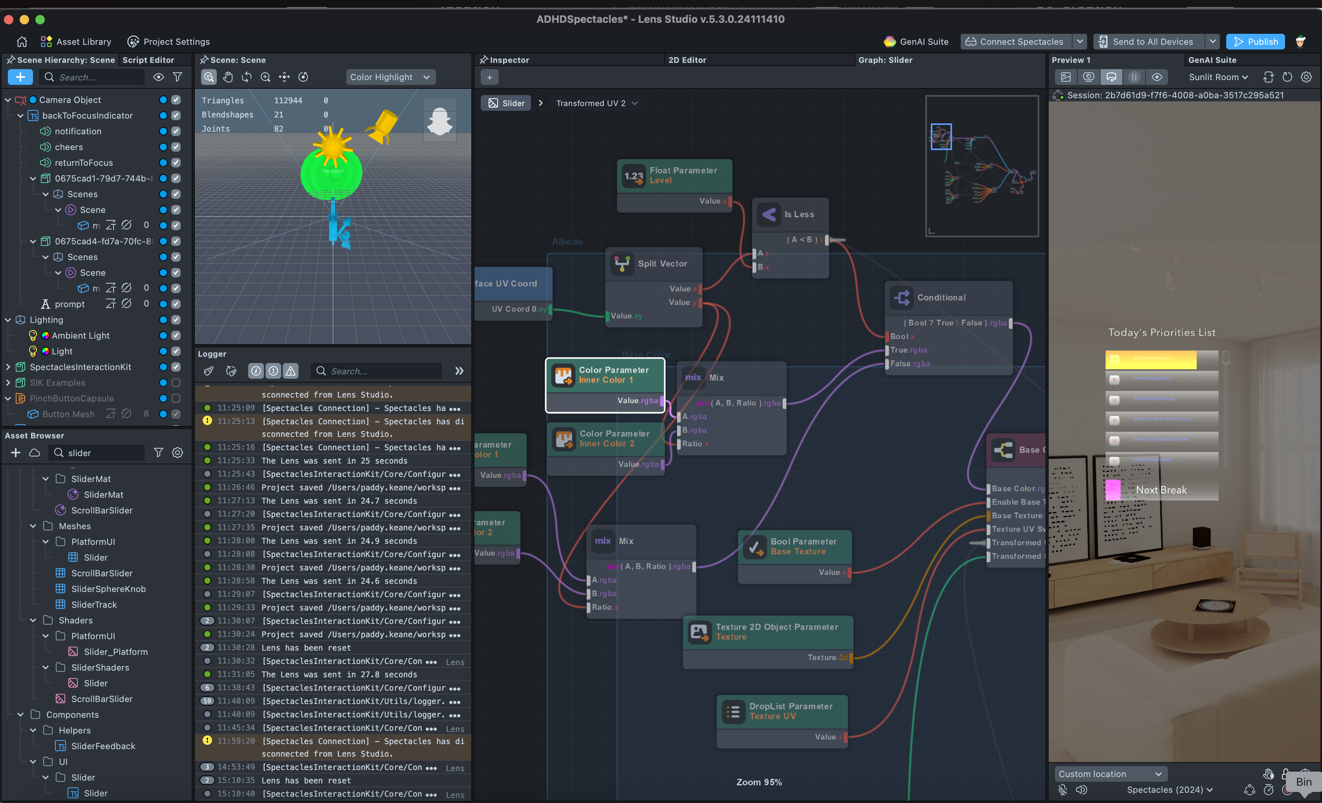Enable the SIK Examples checkbox
1322x803 pixels.
coord(176,383)
